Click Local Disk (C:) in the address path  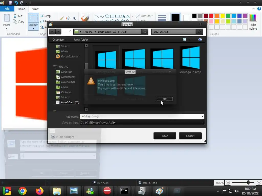(x=107, y=32)
